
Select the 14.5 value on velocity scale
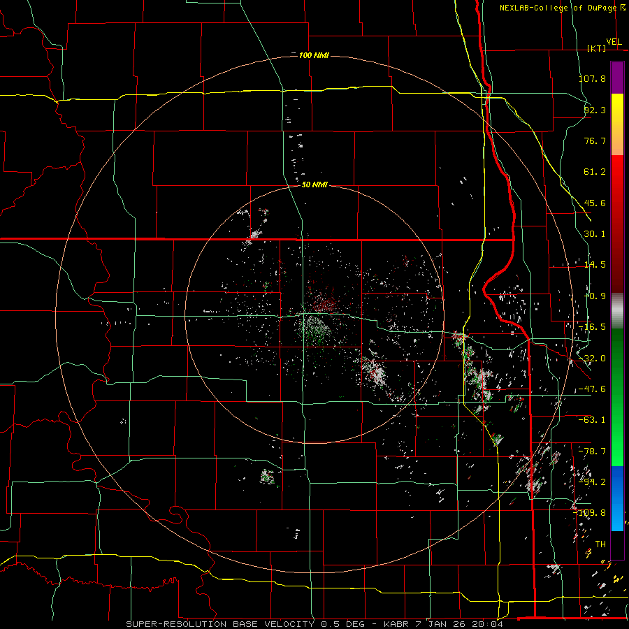pos(595,265)
